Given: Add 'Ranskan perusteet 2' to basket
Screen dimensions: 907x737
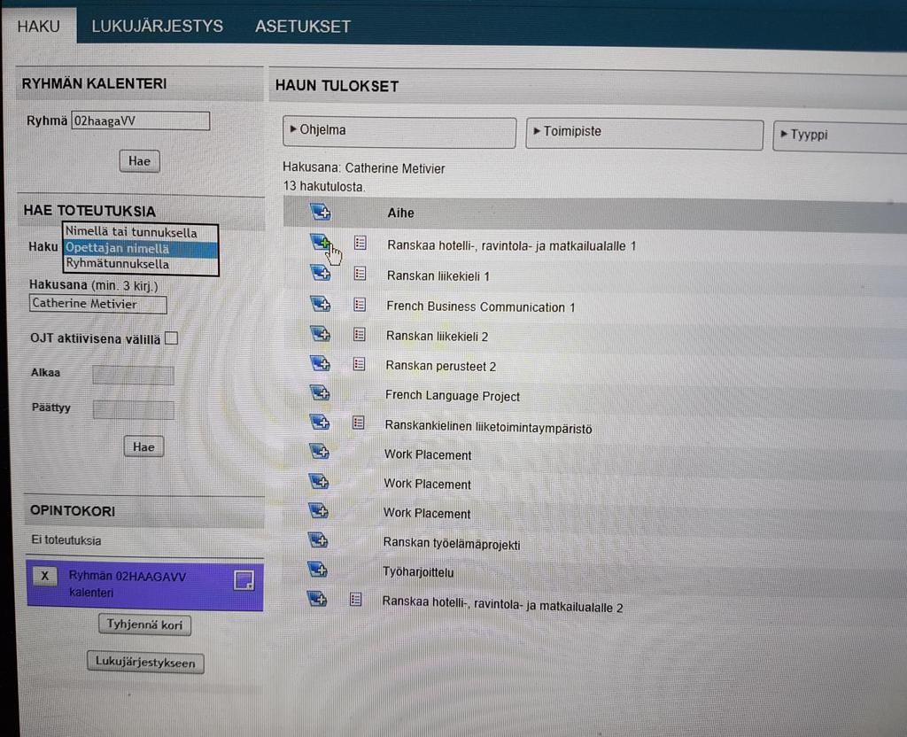Looking at the screenshot, I should pyautogui.click(x=320, y=363).
